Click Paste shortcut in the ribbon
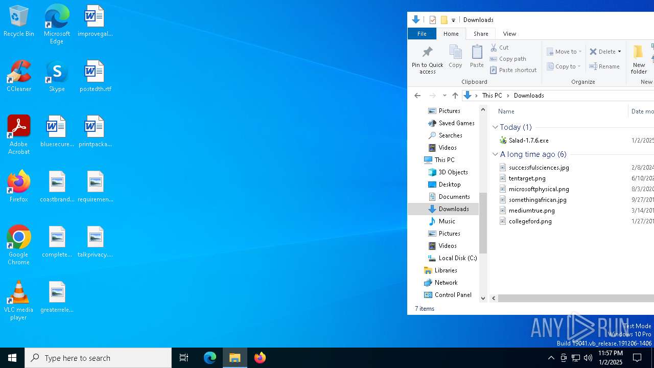This screenshot has width=654, height=368. [x=513, y=70]
